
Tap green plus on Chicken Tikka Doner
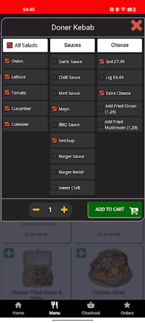pyautogui.click(x=9, y=253)
